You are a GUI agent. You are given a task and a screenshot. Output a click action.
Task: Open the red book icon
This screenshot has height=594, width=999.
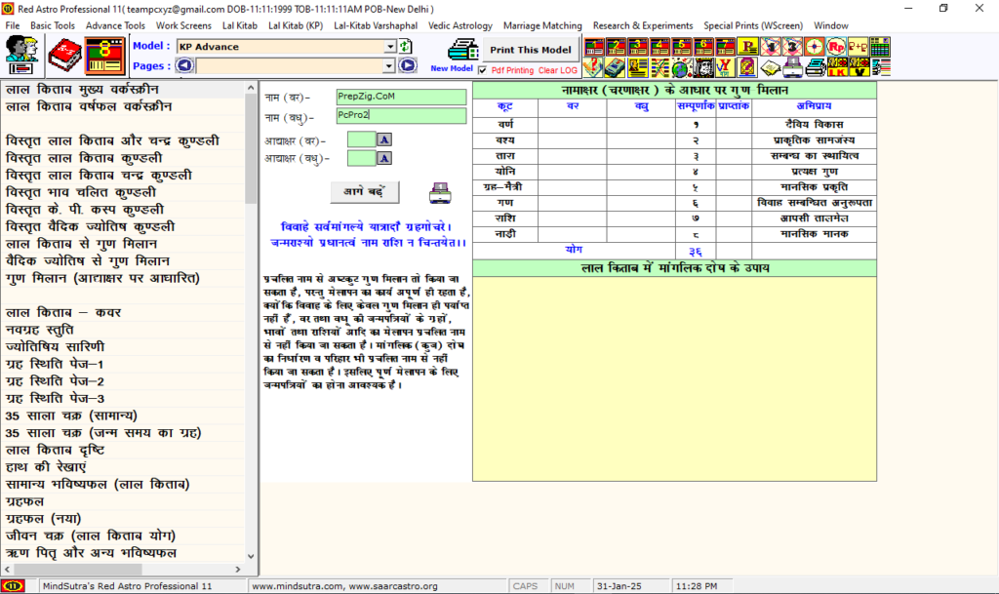coord(64,56)
